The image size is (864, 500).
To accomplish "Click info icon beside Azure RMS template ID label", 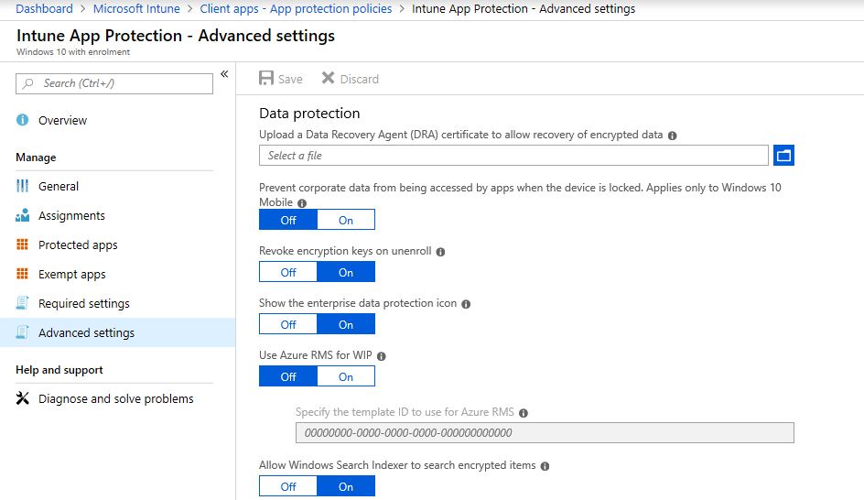I will pyautogui.click(x=524, y=413).
